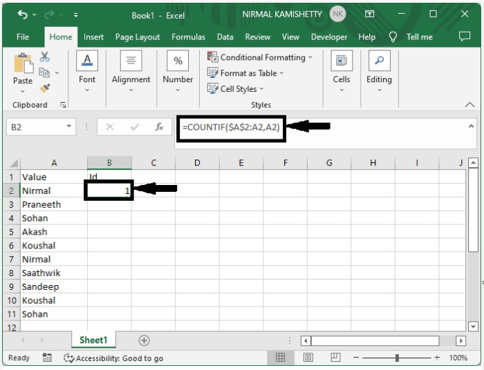The image size is (484, 370).
Task: Click the Select All corner triangle
Action: click(13, 163)
